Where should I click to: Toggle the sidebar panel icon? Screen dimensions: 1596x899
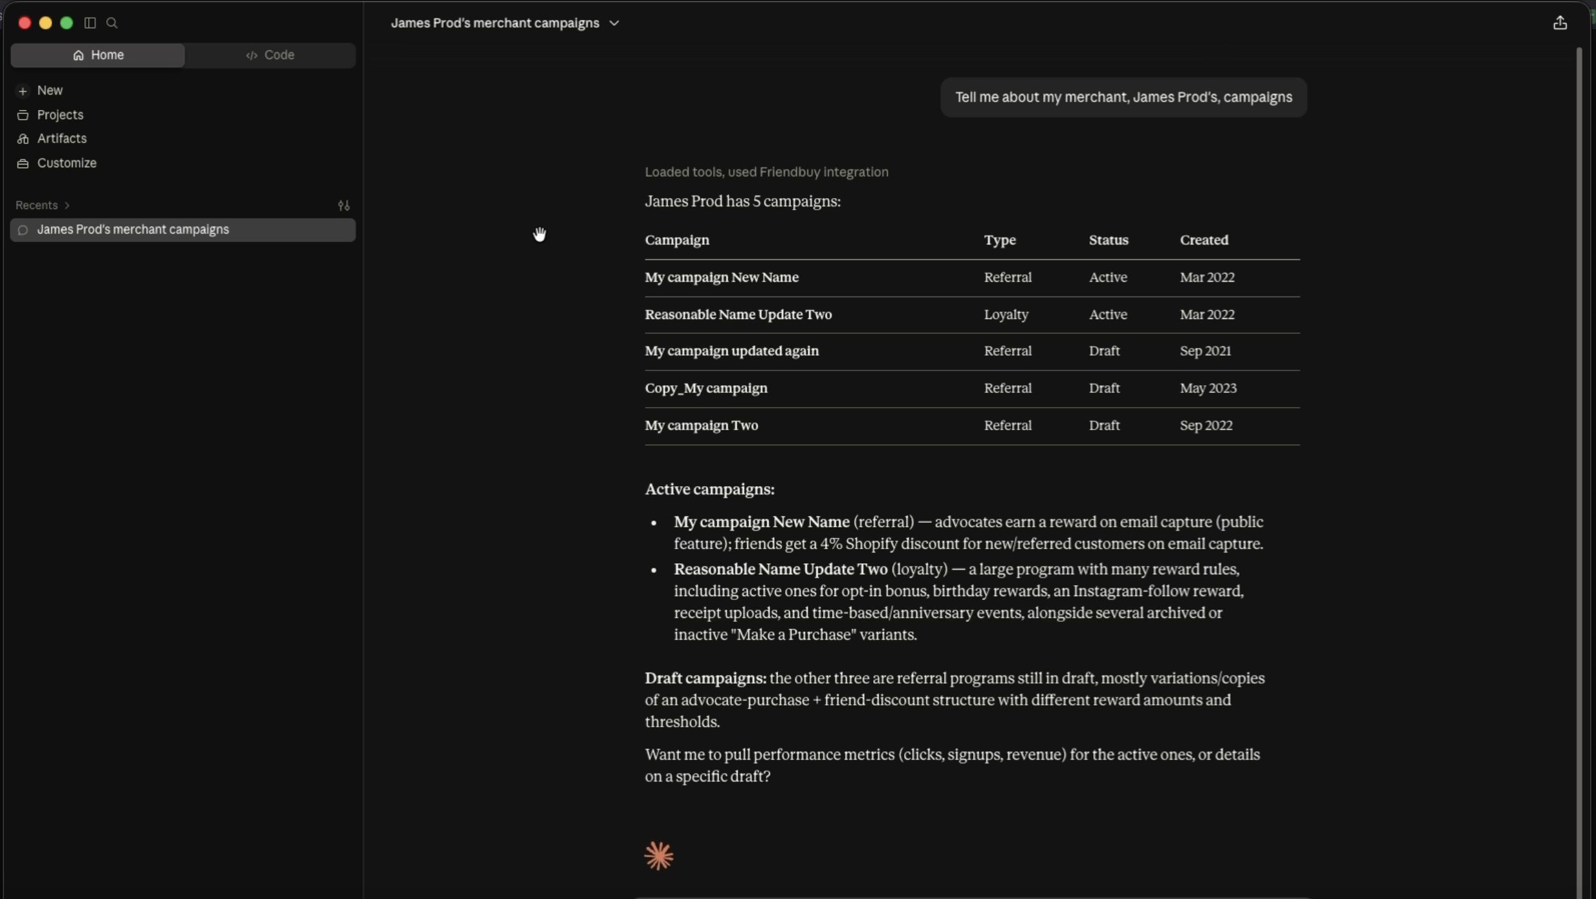tap(90, 23)
